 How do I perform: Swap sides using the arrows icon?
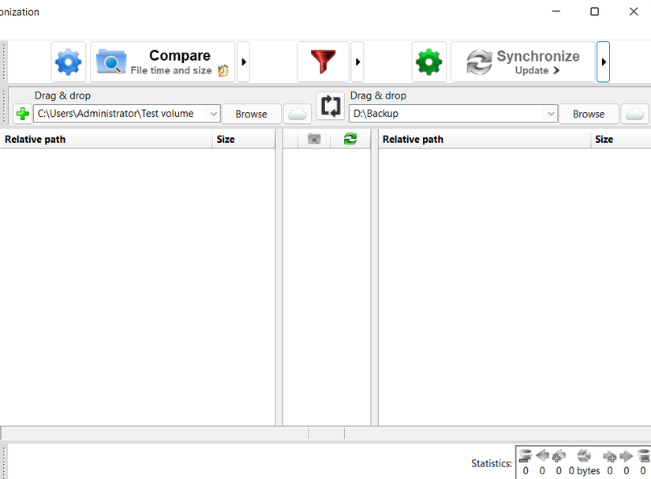tap(331, 107)
